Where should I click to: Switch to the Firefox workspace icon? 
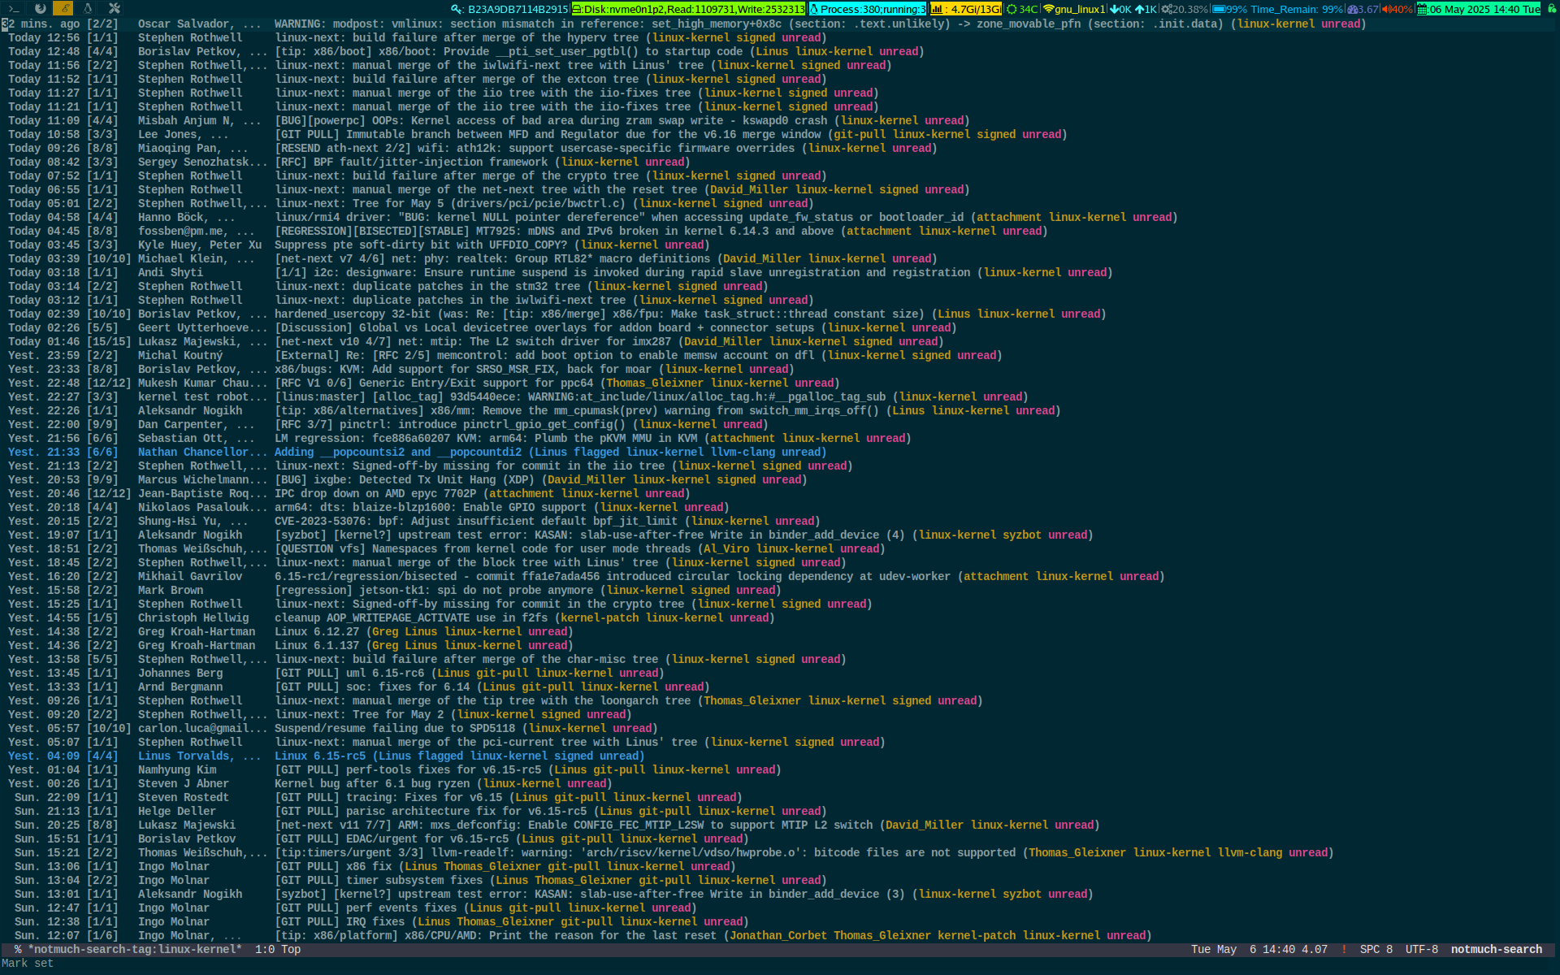[x=40, y=9]
